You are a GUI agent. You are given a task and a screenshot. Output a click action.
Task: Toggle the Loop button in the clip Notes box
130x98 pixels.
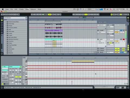point(18,77)
